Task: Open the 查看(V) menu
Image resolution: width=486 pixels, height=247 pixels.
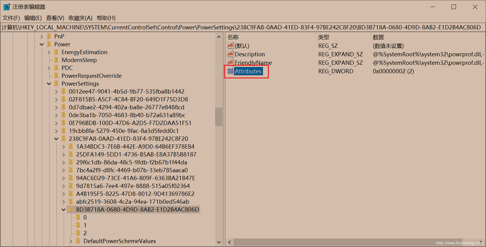Action: (55, 18)
